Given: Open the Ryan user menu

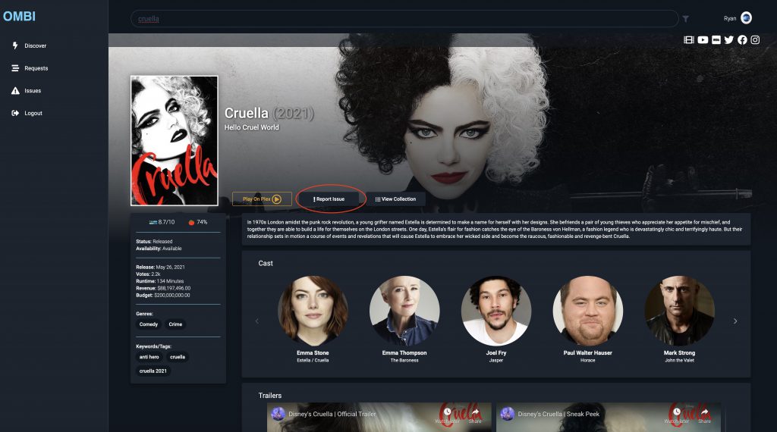Looking at the screenshot, I should pos(738,18).
